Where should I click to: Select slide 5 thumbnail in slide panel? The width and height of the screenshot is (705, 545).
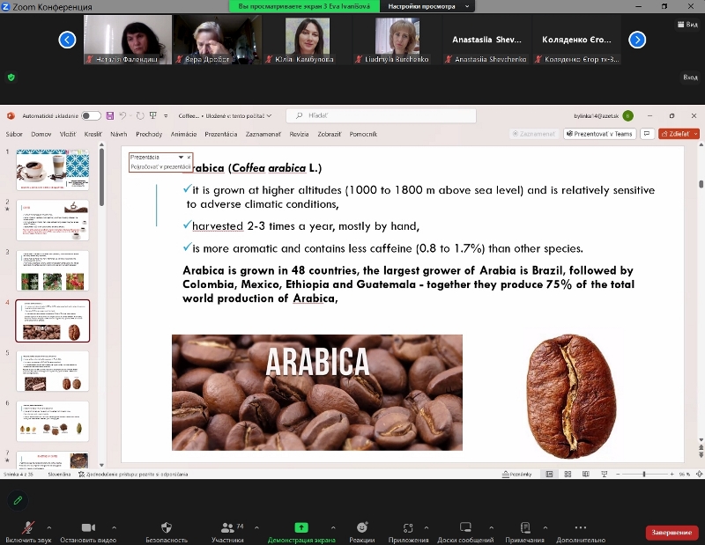53,371
